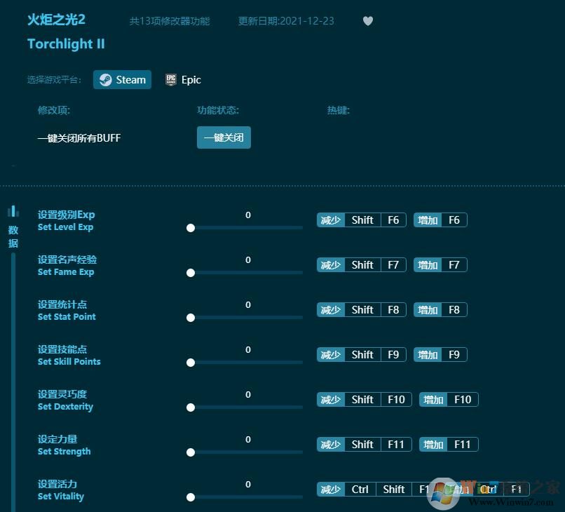Click the F8 key in Stat Point increase hotkey
565x512 pixels.
[x=454, y=310]
